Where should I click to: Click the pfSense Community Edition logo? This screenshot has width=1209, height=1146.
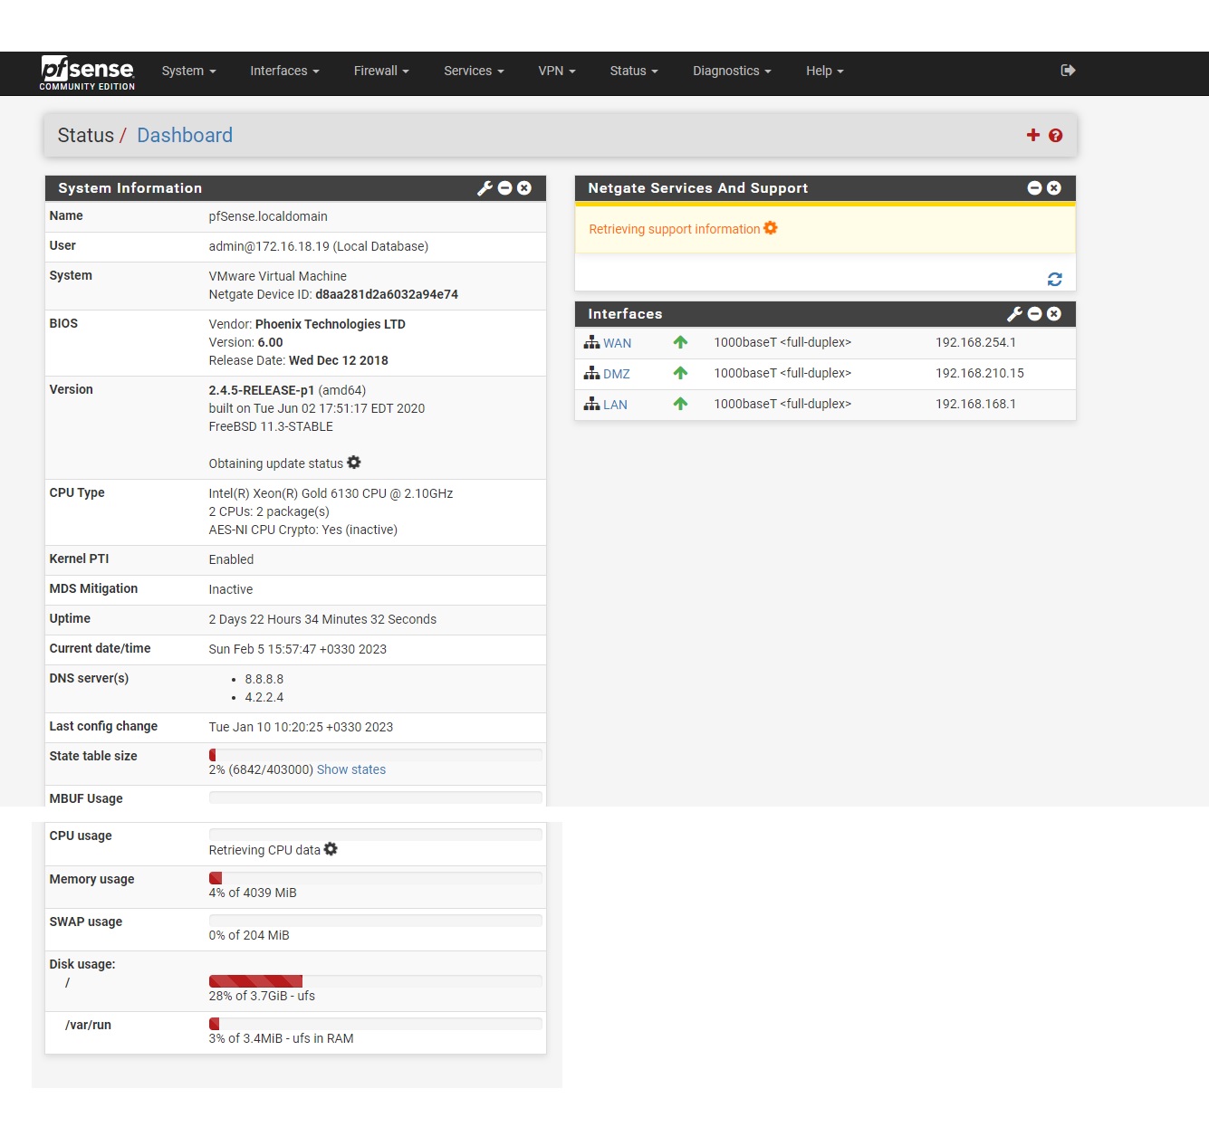click(87, 72)
